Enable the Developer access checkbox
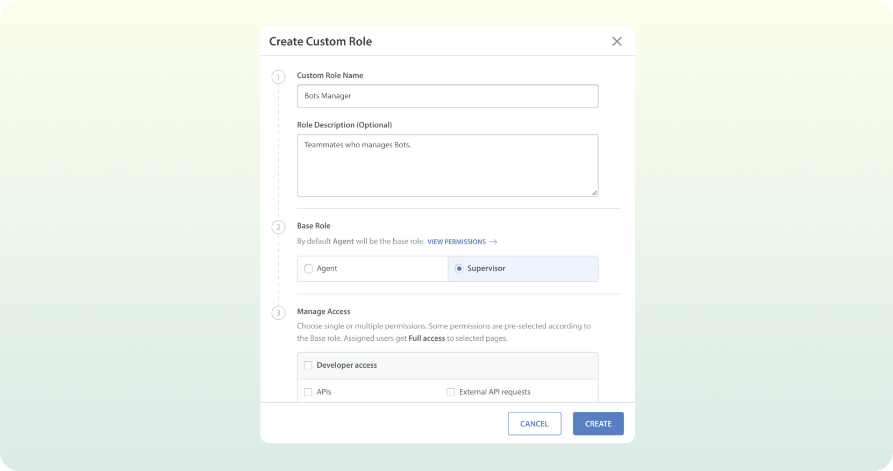Image resolution: width=893 pixels, height=471 pixels. coord(308,365)
